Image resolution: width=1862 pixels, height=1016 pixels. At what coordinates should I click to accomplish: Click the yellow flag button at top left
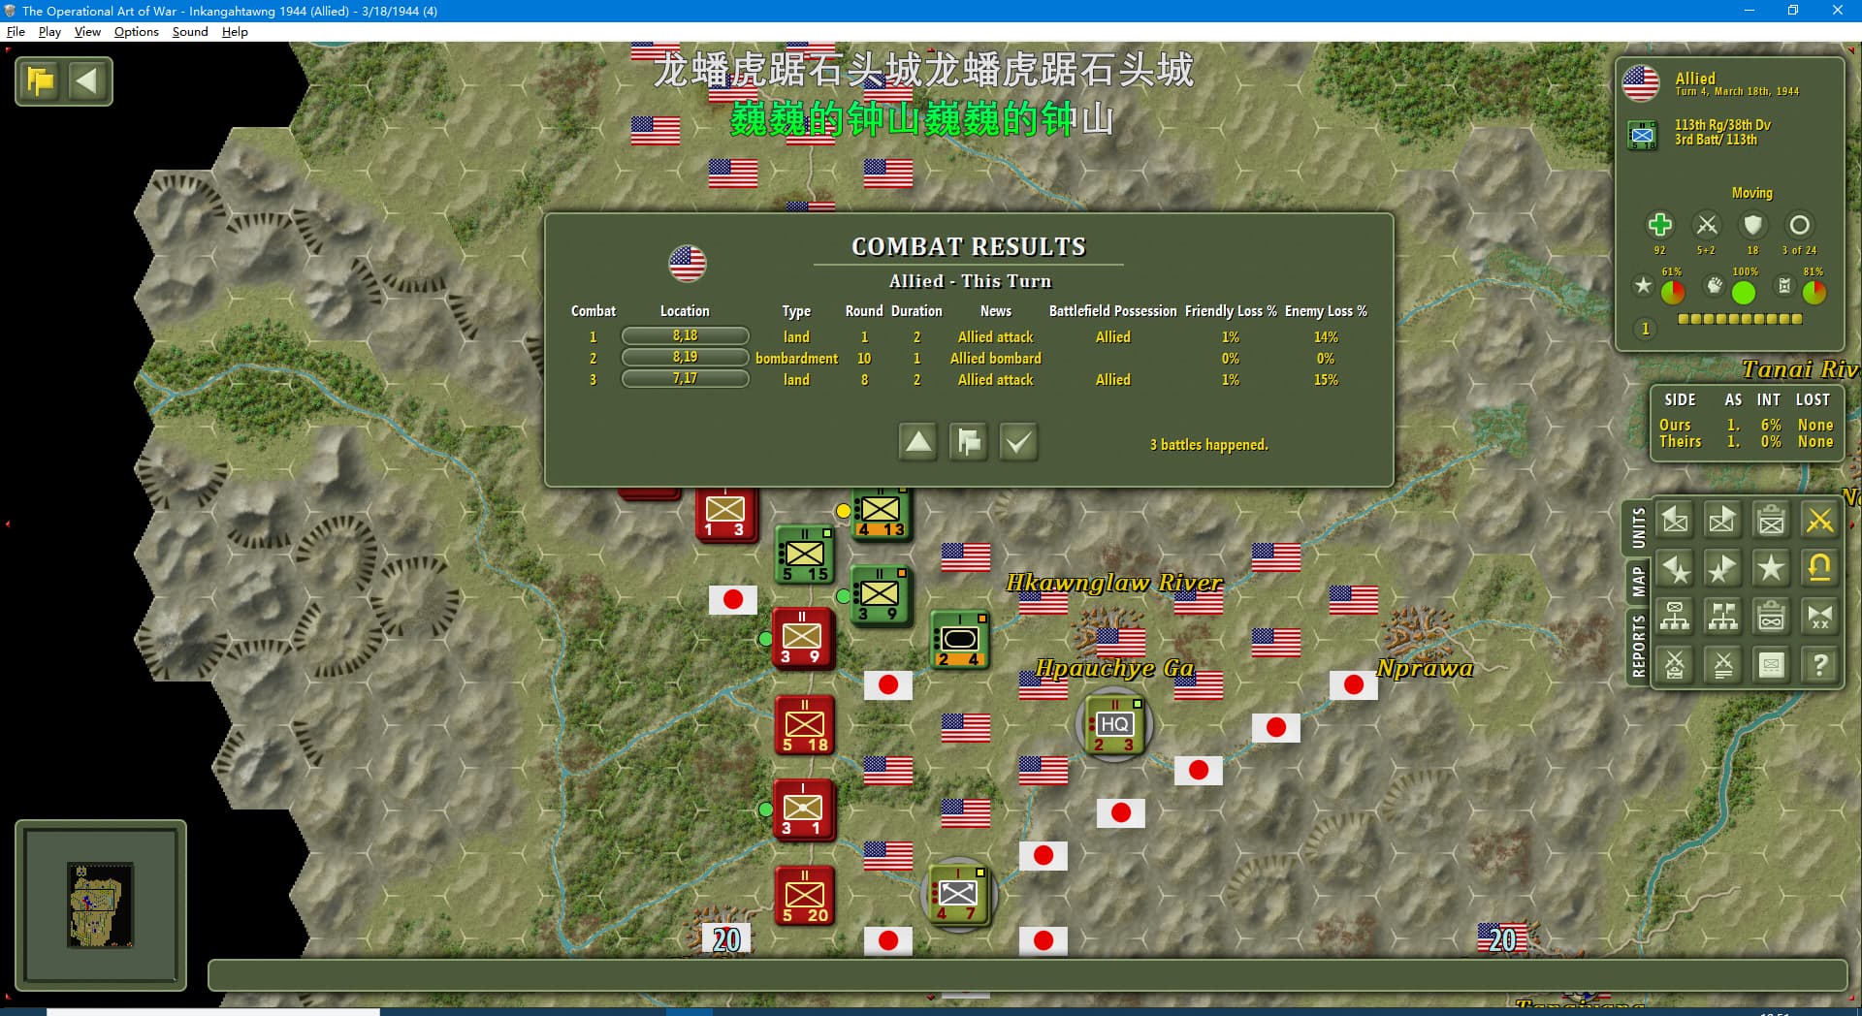click(x=41, y=80)
